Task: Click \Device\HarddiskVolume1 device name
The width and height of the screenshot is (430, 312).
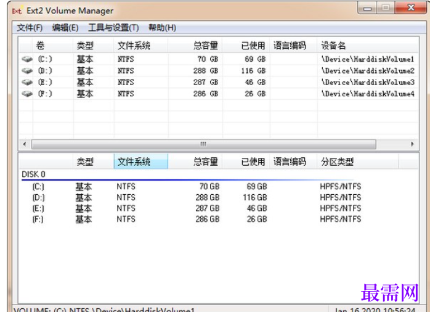Action: (368, 59)
